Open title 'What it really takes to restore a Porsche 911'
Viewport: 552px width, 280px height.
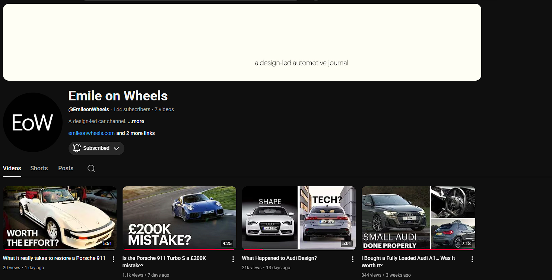click(54, 258)
